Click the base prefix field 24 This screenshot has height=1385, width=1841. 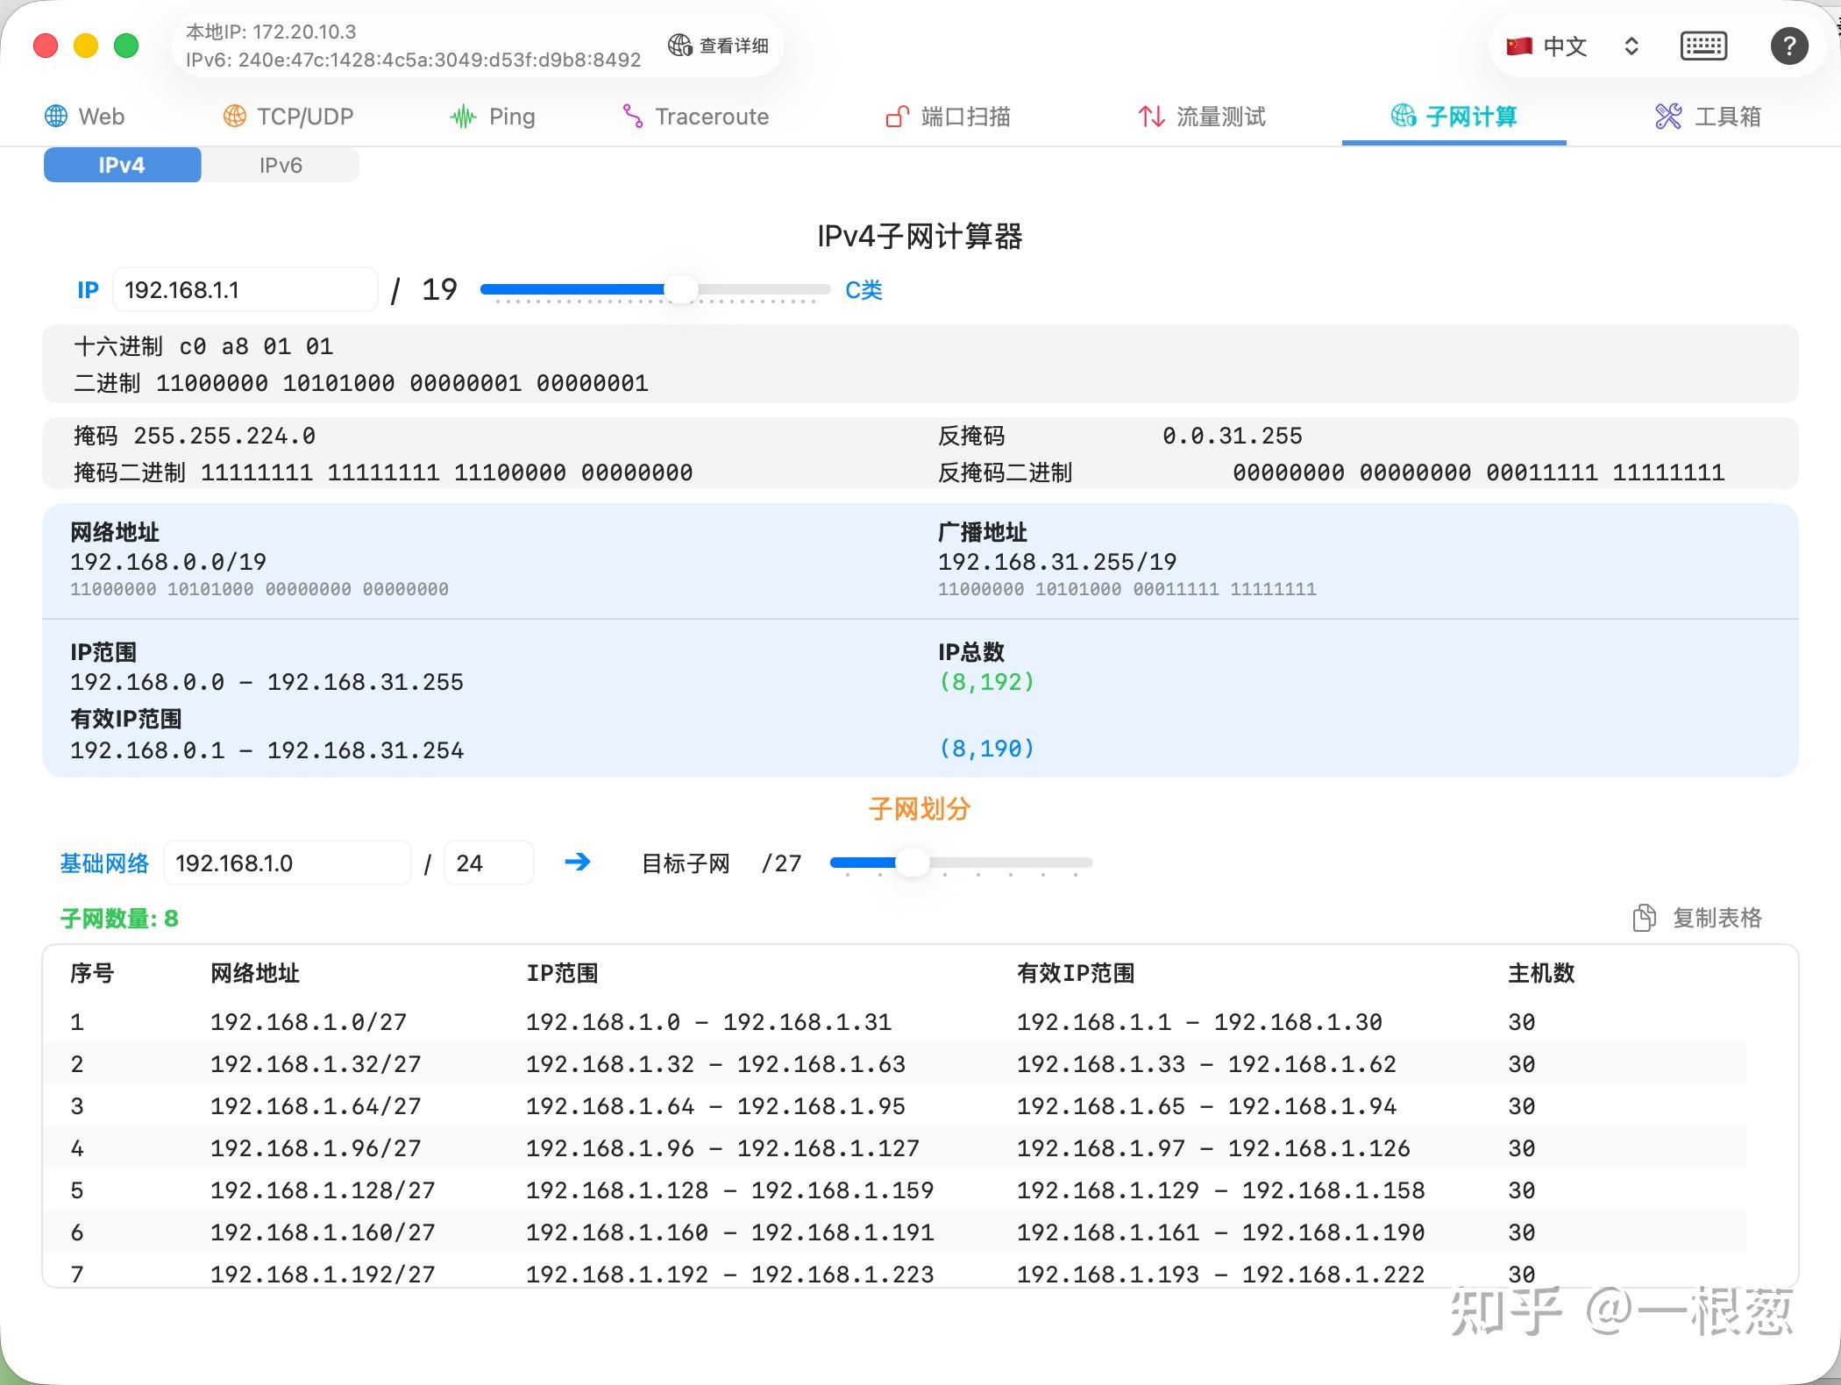(489, 863)
